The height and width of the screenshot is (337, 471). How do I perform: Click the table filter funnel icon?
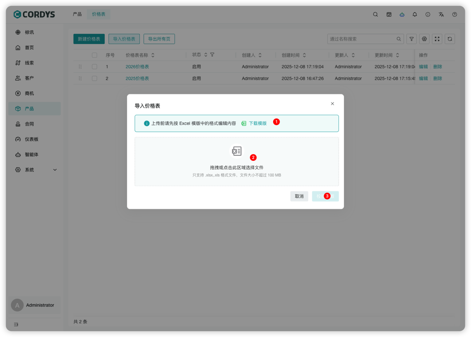(x=411, y=39)
